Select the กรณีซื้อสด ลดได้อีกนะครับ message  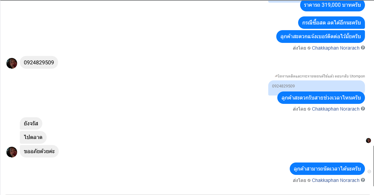point(331,23)
